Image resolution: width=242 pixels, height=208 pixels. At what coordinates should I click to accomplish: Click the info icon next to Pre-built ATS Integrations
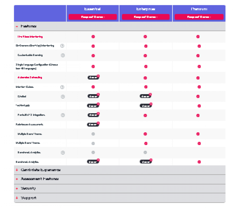[63, 115]
